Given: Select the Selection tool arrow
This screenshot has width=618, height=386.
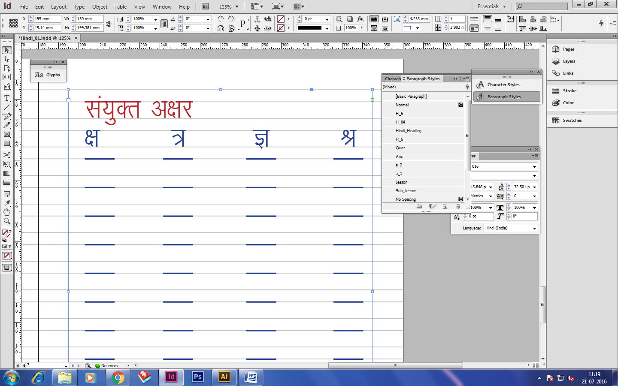Looking at the screenshot, I should tap(7, 50).
